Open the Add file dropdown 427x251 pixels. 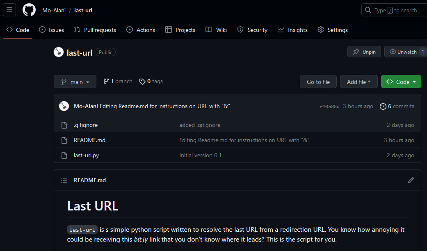[358, 82]
